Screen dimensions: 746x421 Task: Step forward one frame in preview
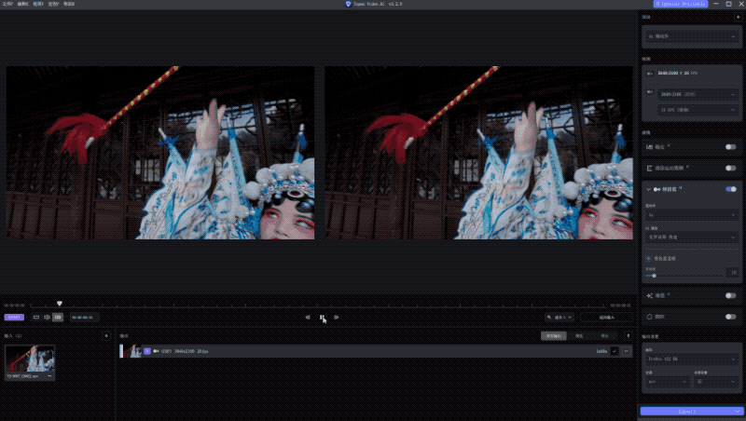(x=337, y=318)
